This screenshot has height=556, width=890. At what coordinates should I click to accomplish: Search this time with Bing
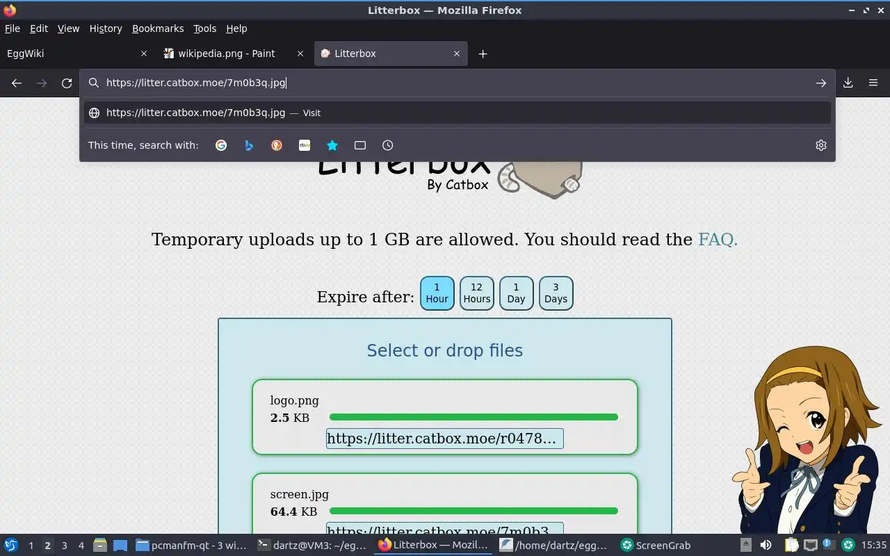pos(249,145)
